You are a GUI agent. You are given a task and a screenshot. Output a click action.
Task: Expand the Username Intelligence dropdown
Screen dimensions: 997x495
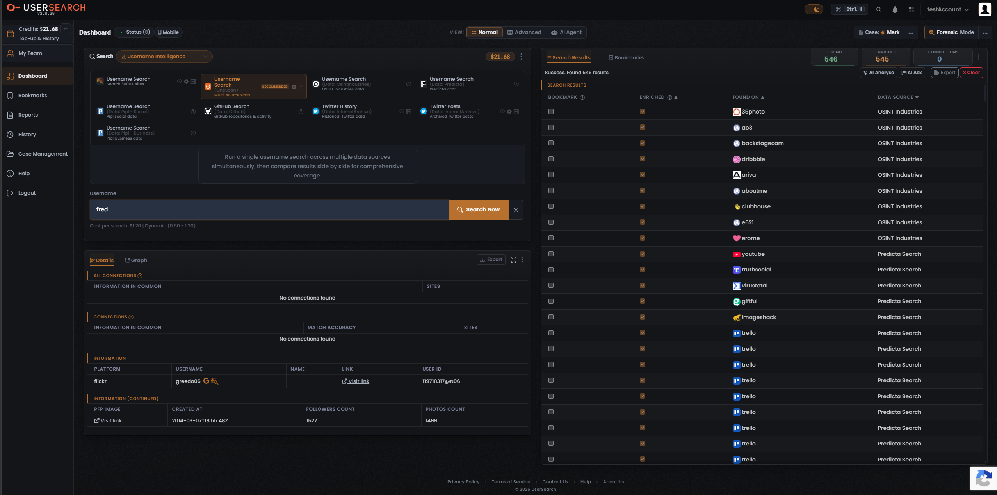tap(164, 57)
